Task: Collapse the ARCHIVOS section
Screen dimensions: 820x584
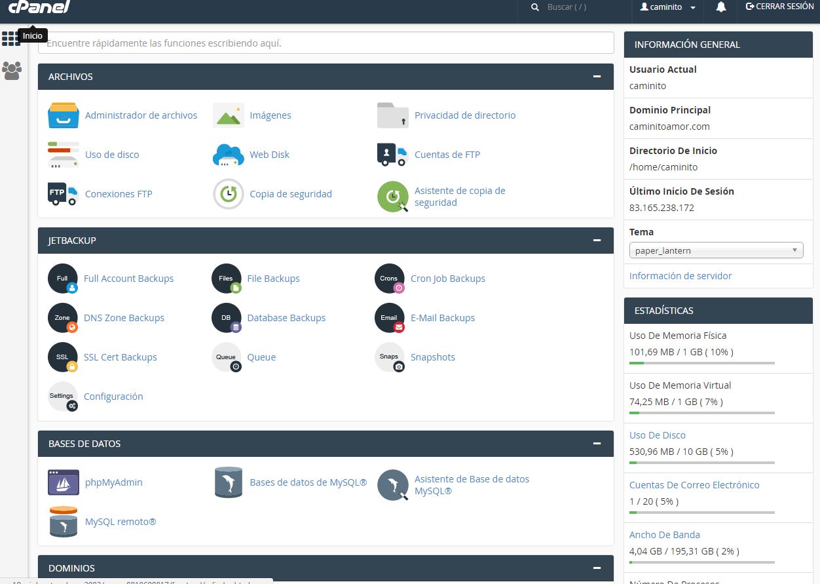Action: tap(597, 76)
